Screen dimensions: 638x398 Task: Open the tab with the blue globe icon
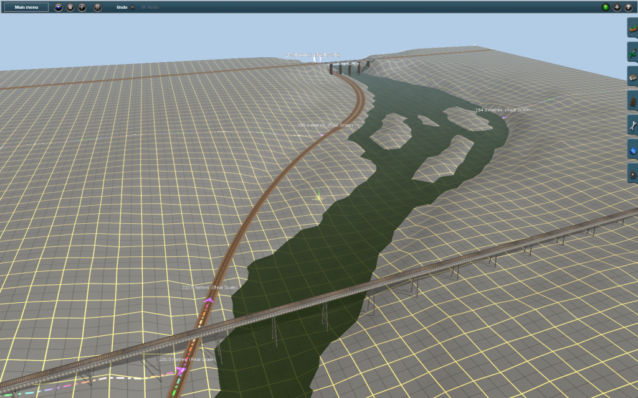pos(633,150)
